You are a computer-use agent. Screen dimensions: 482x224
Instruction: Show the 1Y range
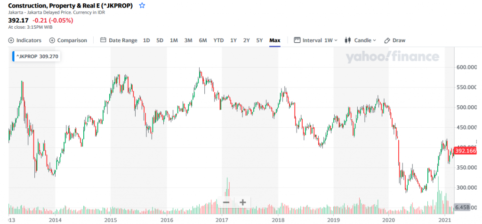[233, 40]
